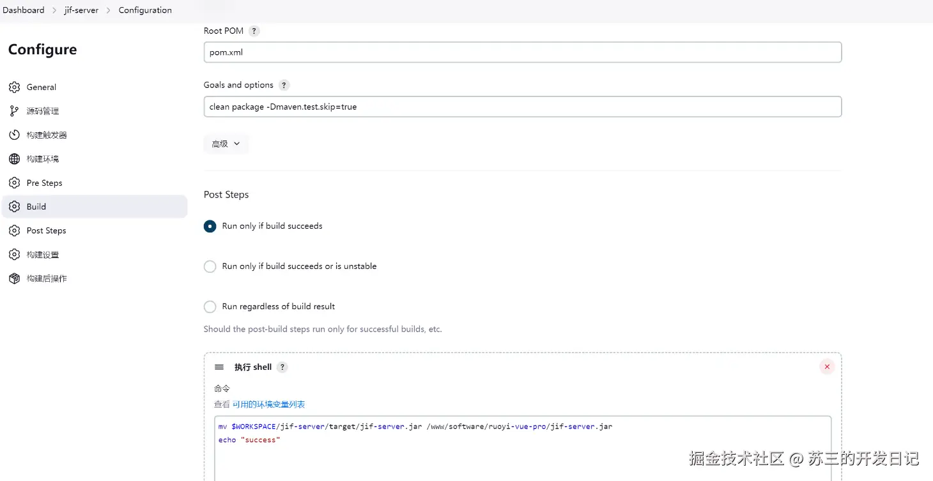Navigate to jif-server breadcrumb
The width and height of the screenshot is (933, 481).
point(81,10)
